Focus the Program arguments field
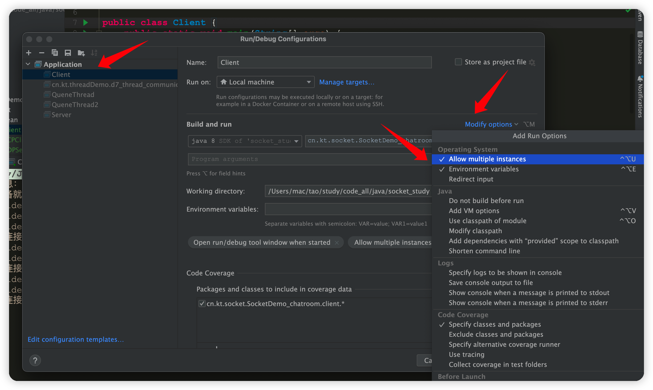The width and height of the screenshot is (653, 390). point(310,159)
